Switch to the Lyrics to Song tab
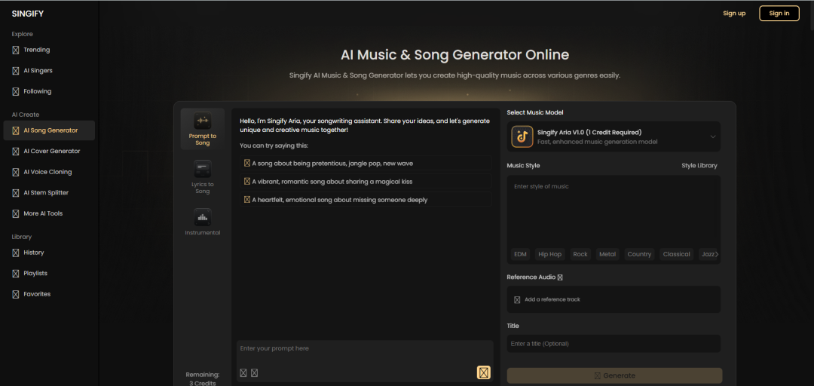 pyautogui.click(x=203, y=176)
